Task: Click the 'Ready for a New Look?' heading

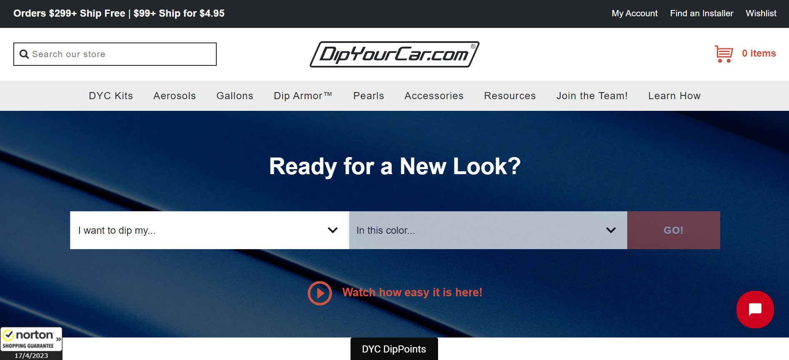Action: [x=395, y=166]
